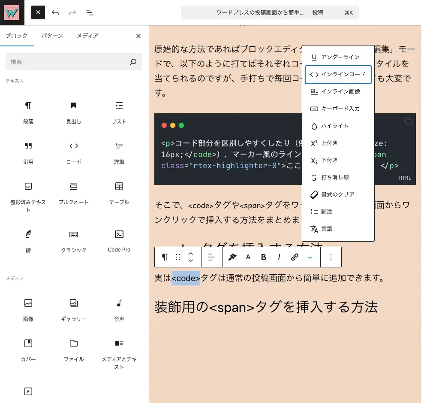Open the blue chevron for more formatting options
Screen dimensions: 421x403
310,257
